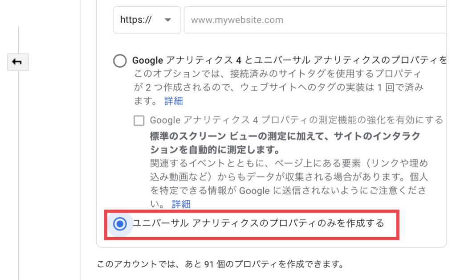Expand the protocol selector's triangle arrow
The height and width of the screenshot is (280, 456).
tap(167, 20)
